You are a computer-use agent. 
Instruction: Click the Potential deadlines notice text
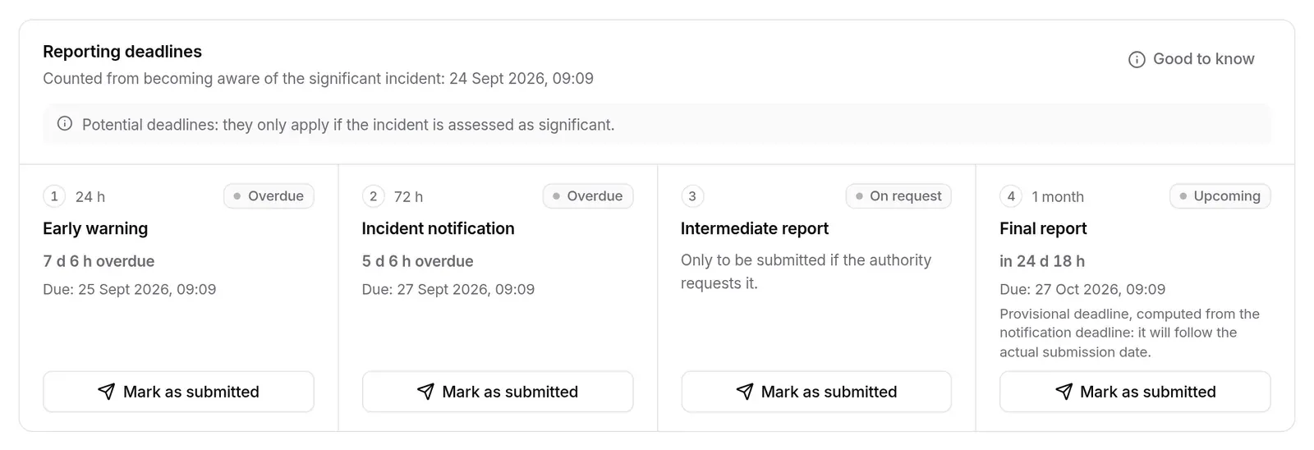click(348, 125)
